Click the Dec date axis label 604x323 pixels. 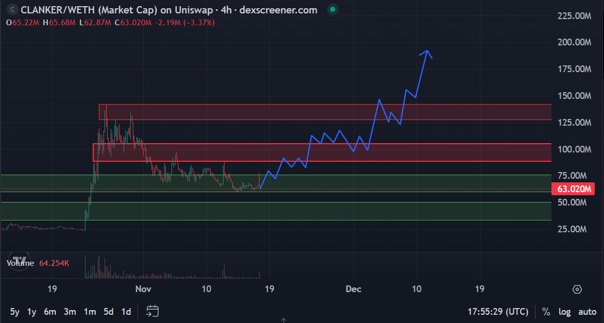click(x=353, y=288)
